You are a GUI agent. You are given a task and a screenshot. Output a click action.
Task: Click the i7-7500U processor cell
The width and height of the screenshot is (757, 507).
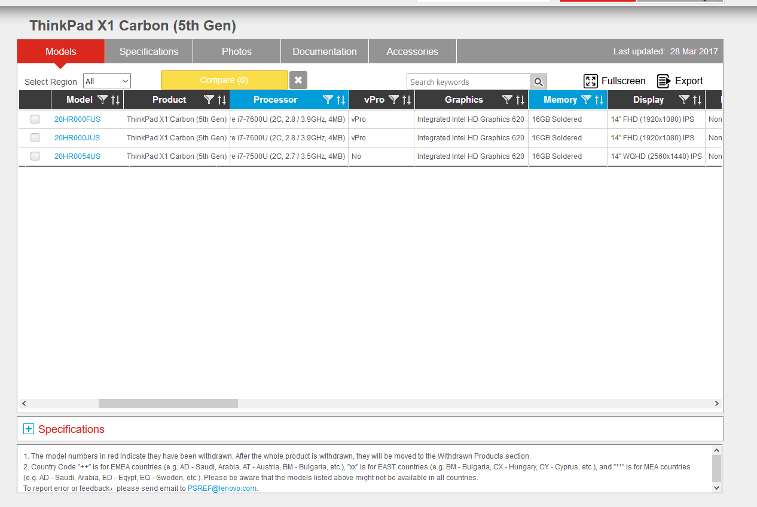[x=289, y=156]
